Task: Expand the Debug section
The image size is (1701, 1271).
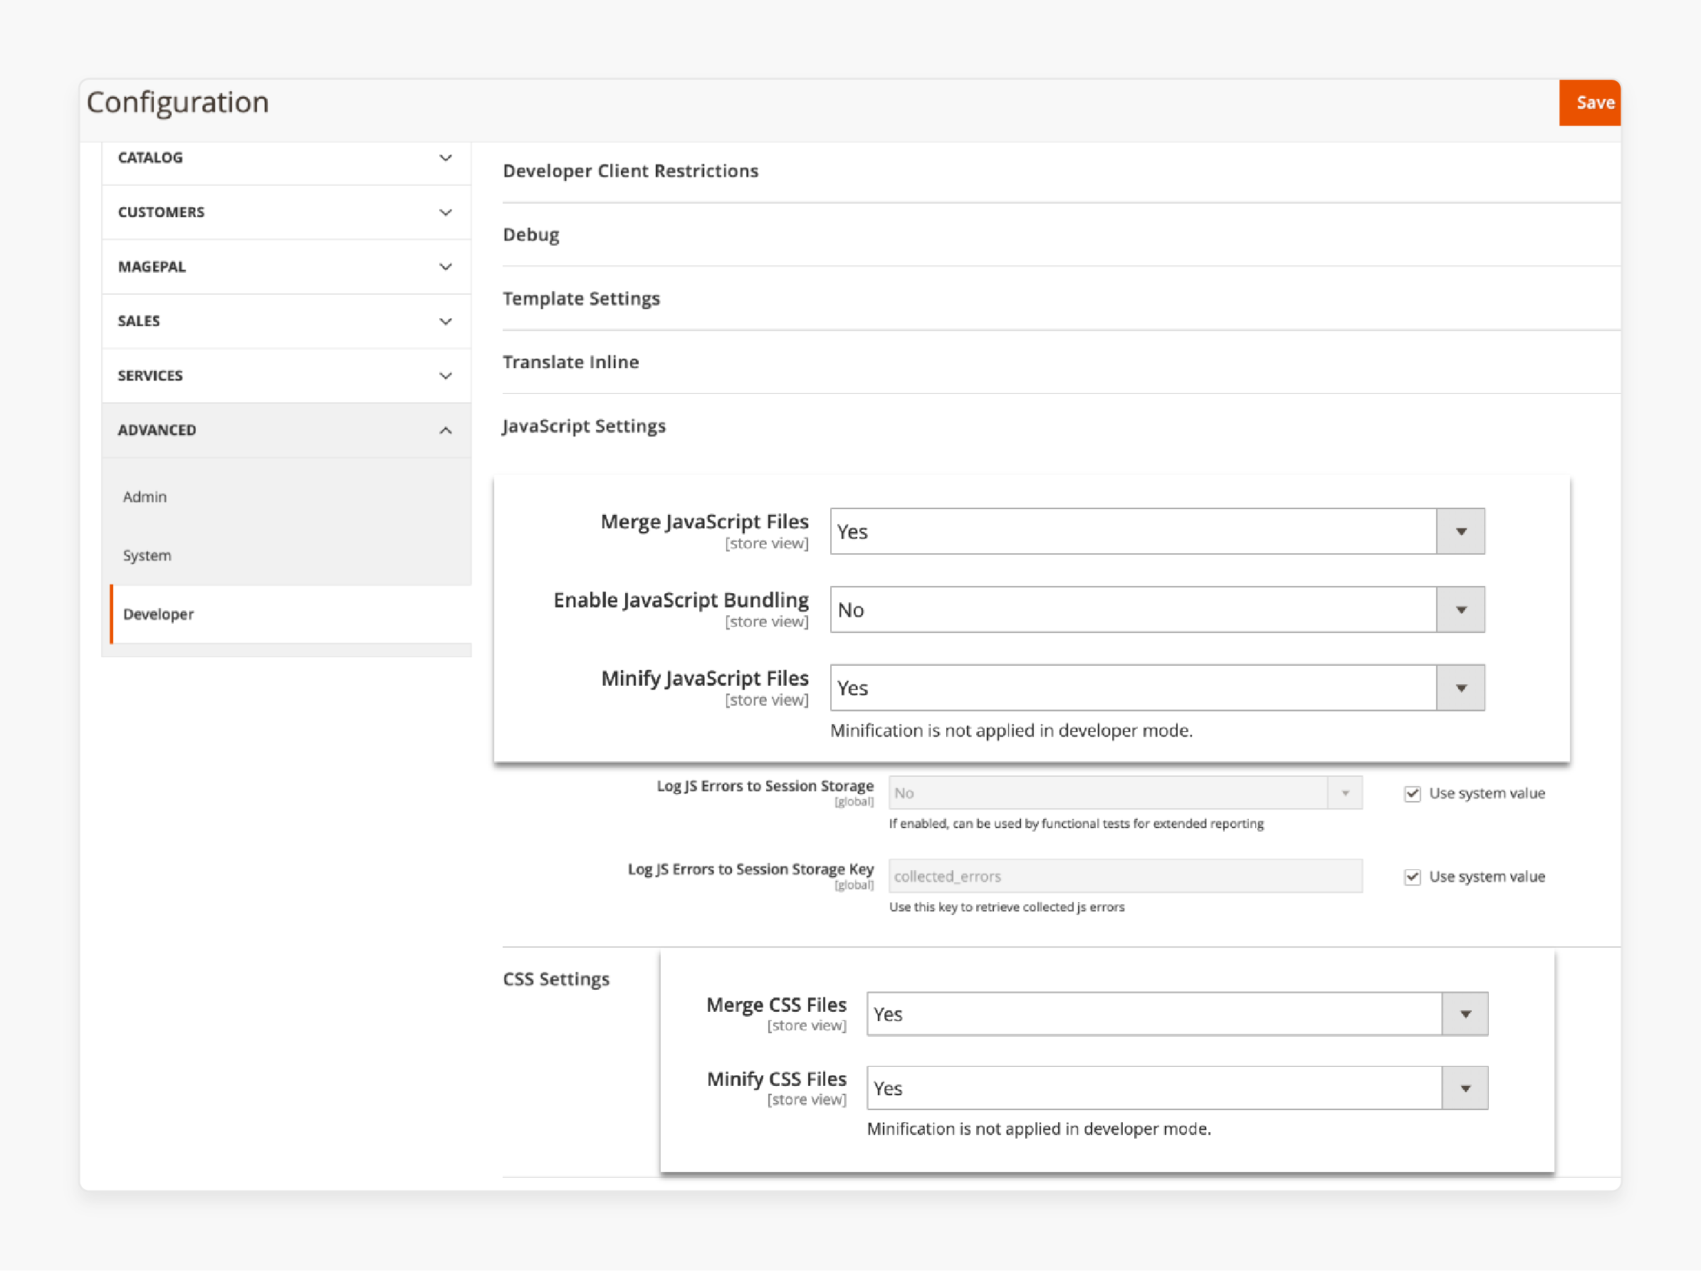Action: click(x=530, y=234)
